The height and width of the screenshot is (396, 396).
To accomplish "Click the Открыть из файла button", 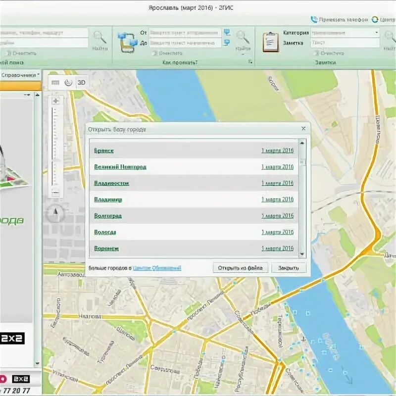I will pos(240,268).
